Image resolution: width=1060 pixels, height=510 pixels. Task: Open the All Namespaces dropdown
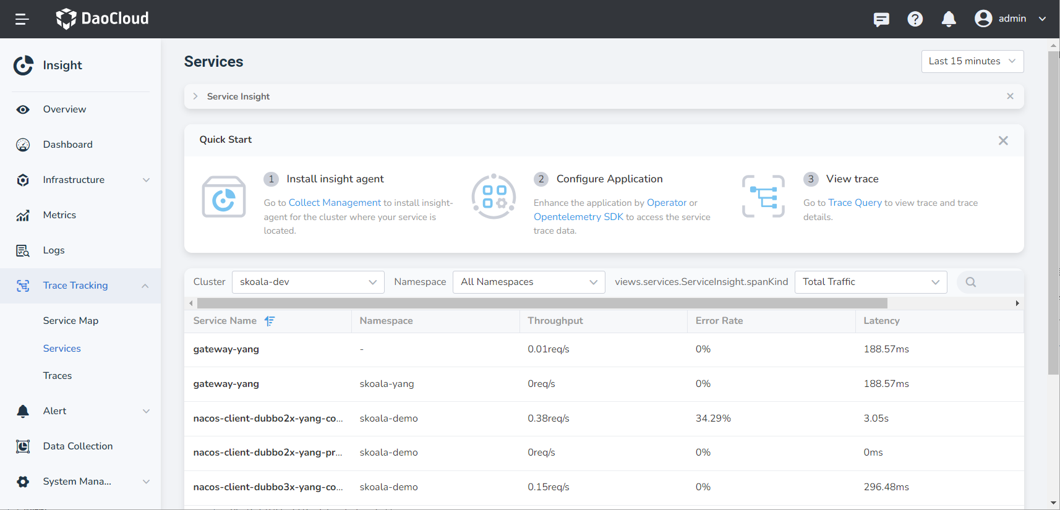(x=529, y=282)
